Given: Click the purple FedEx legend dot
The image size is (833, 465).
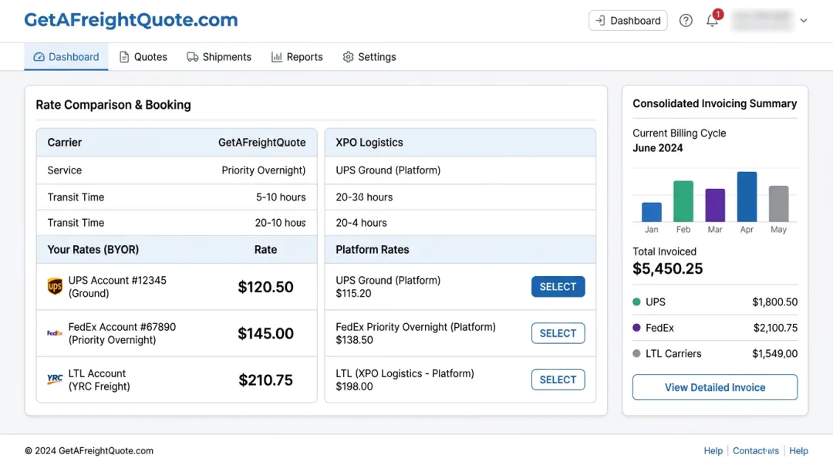Looking at the screenshot, I should [x=636, y=328].
